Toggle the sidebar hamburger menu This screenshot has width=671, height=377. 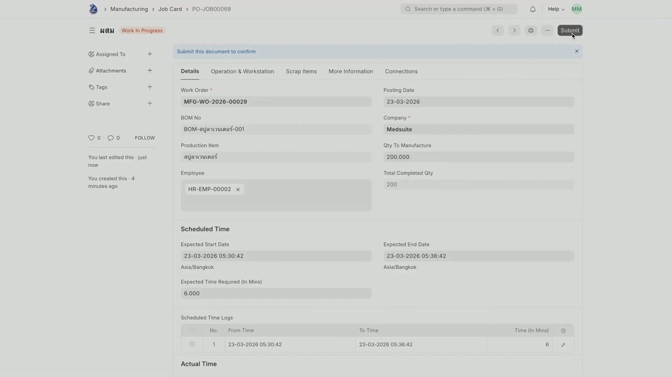click(92, 30)
